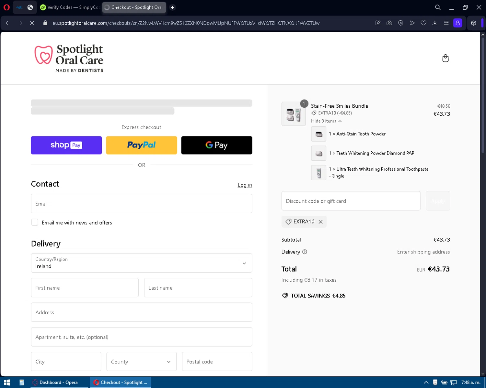486x388 pixels.
Task: Open the County dropdown
Action: 142,361
